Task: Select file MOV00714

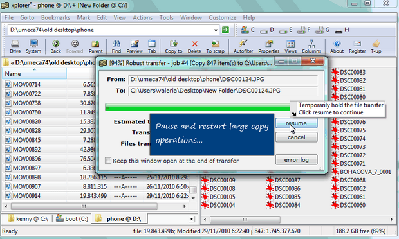Action: point(26,84)
